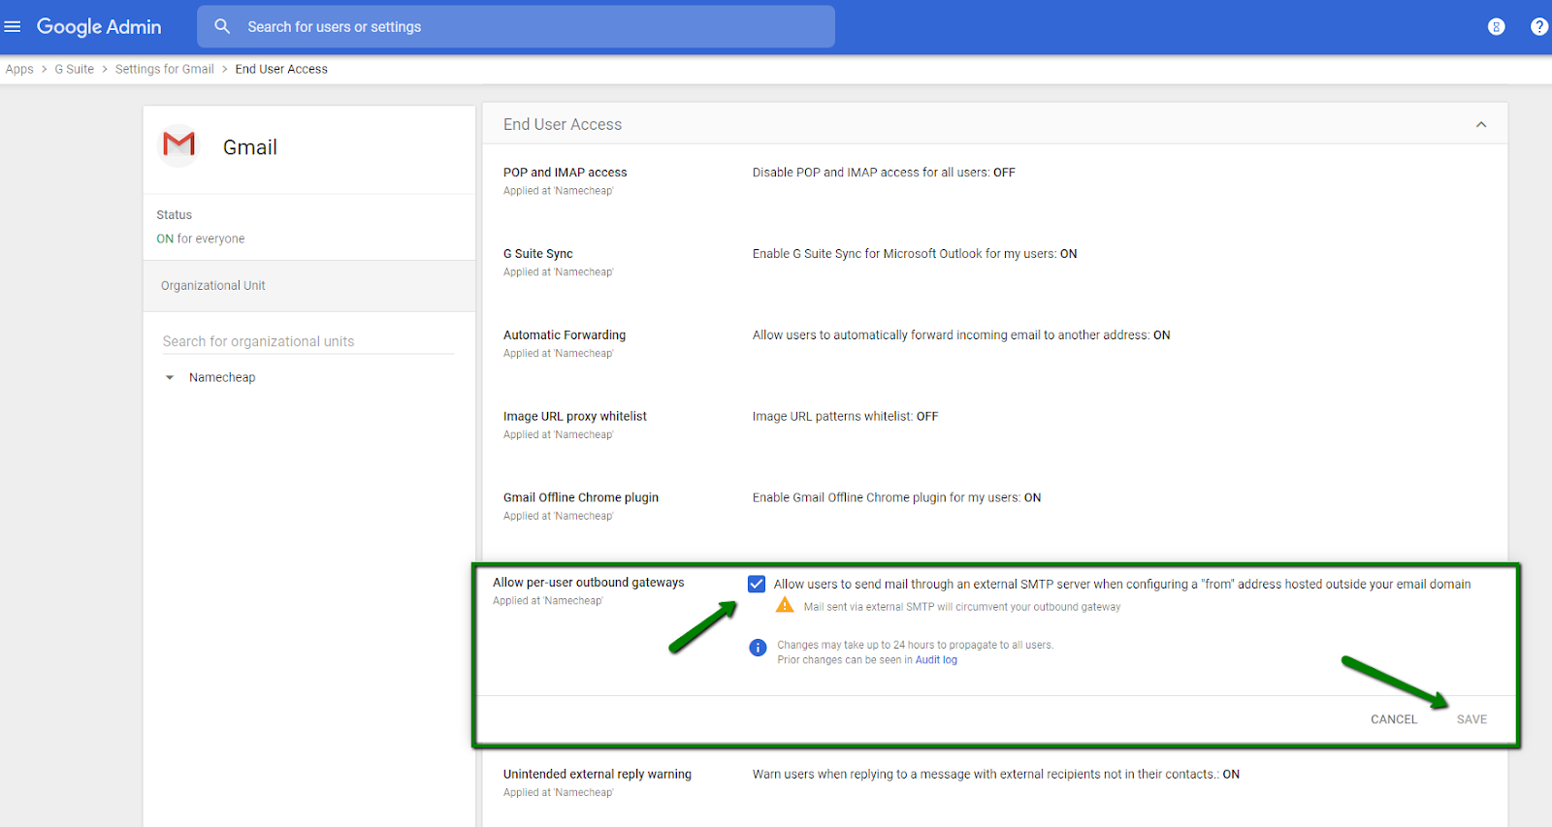This screenshot has width=1552, height=827.
Task: Collapse the End User Access section
Action: pos(1480,124)
